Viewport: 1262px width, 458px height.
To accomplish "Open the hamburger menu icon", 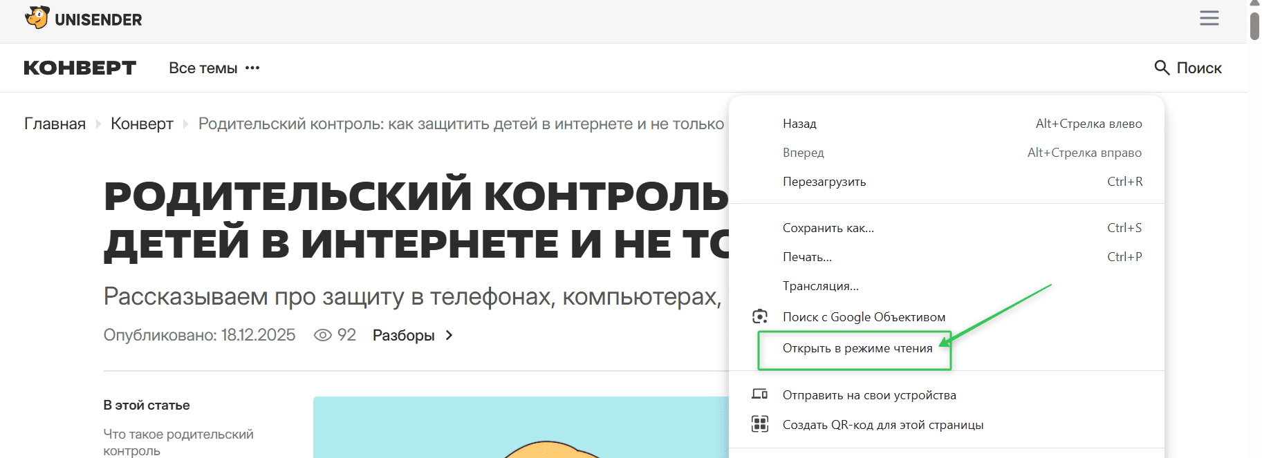I will click(1209, 18).
